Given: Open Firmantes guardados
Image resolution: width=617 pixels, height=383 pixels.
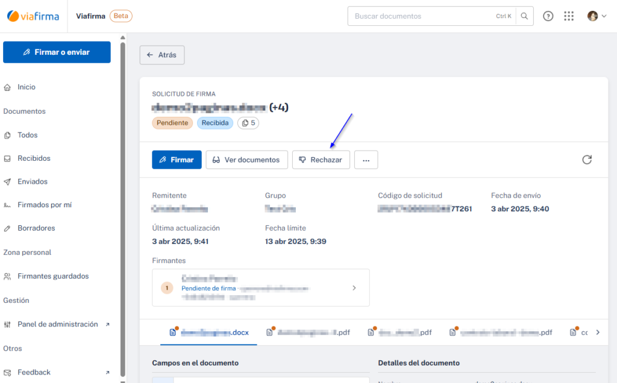Looking at the screenshot, I should [53, 276].
